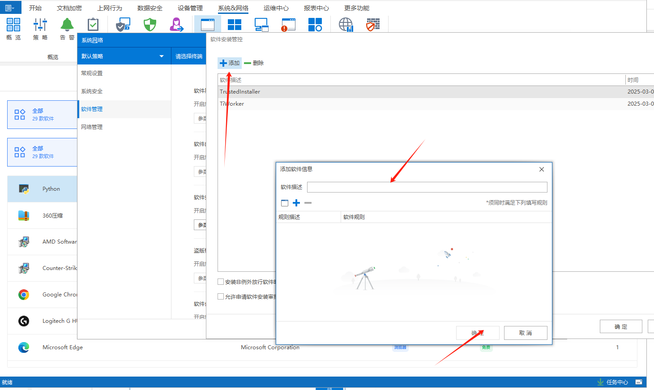Click the window icon beside the dialog's plus
This screenshot has width=654, height=390.
click(x=285, y=203)
